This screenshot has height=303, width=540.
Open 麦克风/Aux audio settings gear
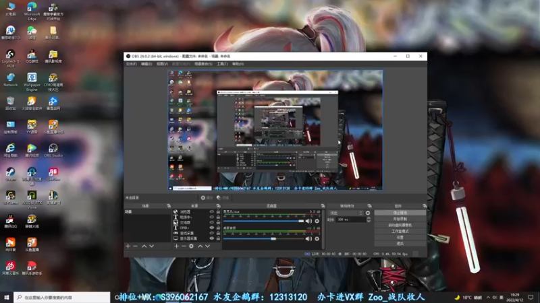click(x=317, y=222)
